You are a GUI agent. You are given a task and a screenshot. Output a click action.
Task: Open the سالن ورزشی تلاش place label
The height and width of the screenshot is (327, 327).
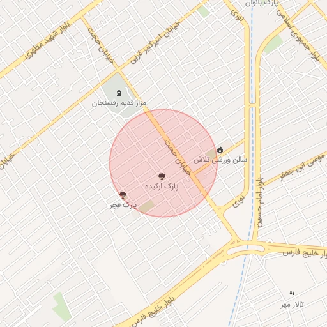(x=220, y=160)
